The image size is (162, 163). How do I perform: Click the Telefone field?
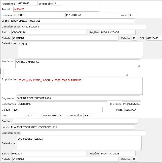tap(132, 104)
